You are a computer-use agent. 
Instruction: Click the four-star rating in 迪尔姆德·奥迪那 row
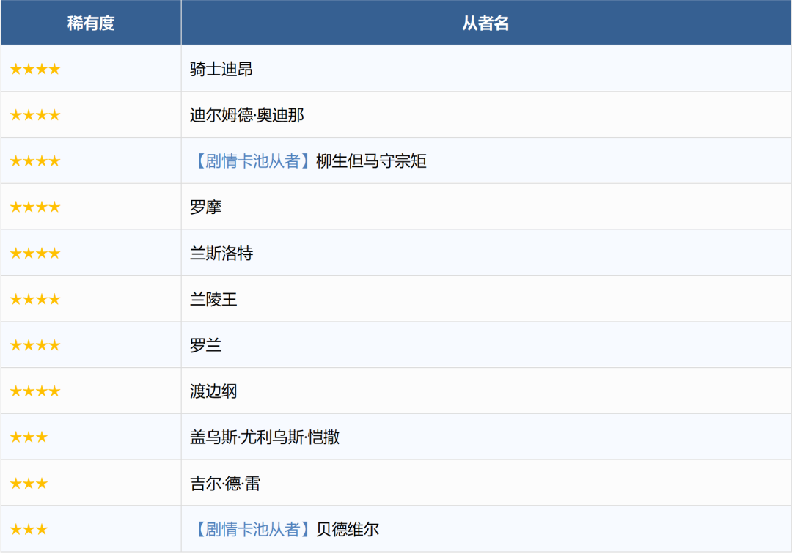35,115
